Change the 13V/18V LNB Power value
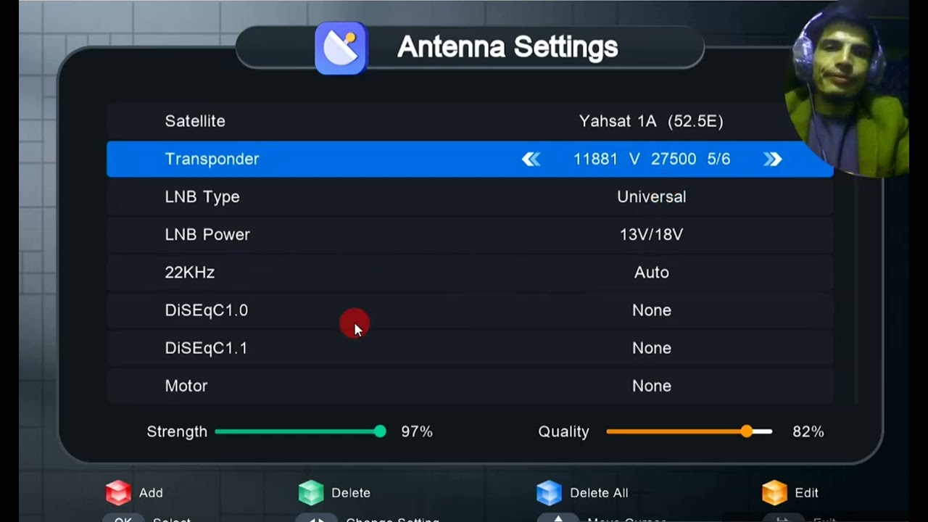928x522 pixels. click(x=651, y=235)
